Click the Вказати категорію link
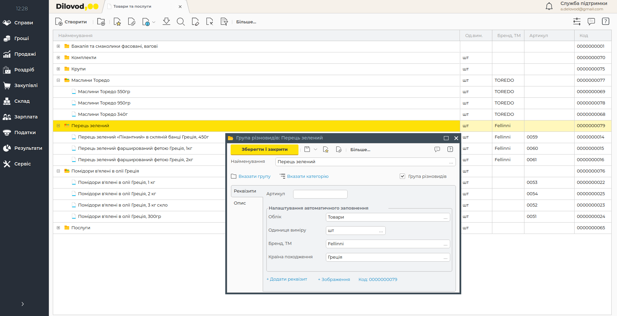This screenshot has width=617, height=316. [x=307, y=177]
